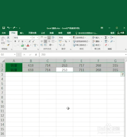Toggle Underline formatting

pyautogui.click(x=22, y=41)
